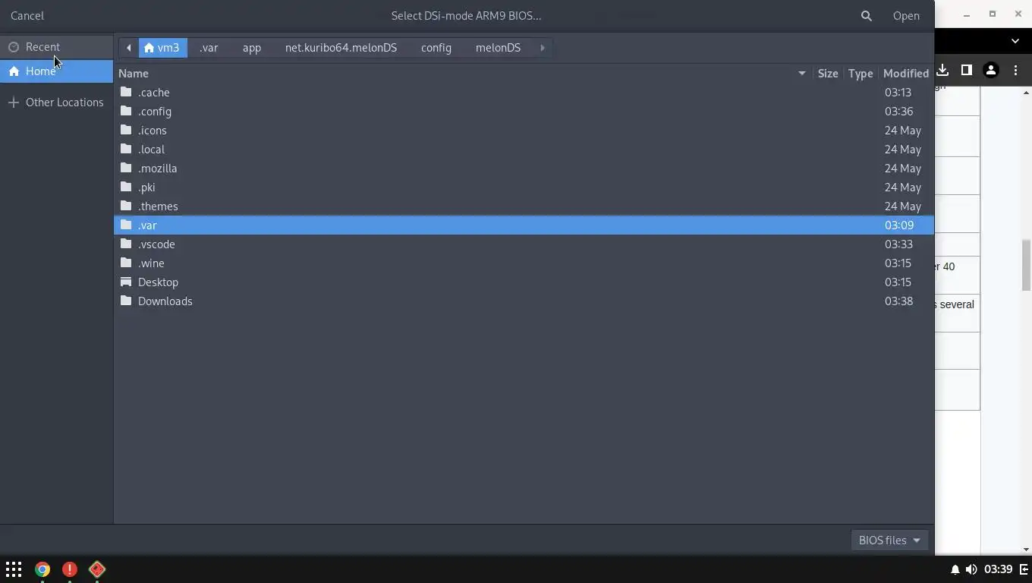Open three-dot menu in background browser
The image size is (1032, 583).
pyautogui.click(x=1015, y=70)
